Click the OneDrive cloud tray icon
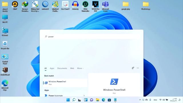The image size is (183, 103). (147, 100)
